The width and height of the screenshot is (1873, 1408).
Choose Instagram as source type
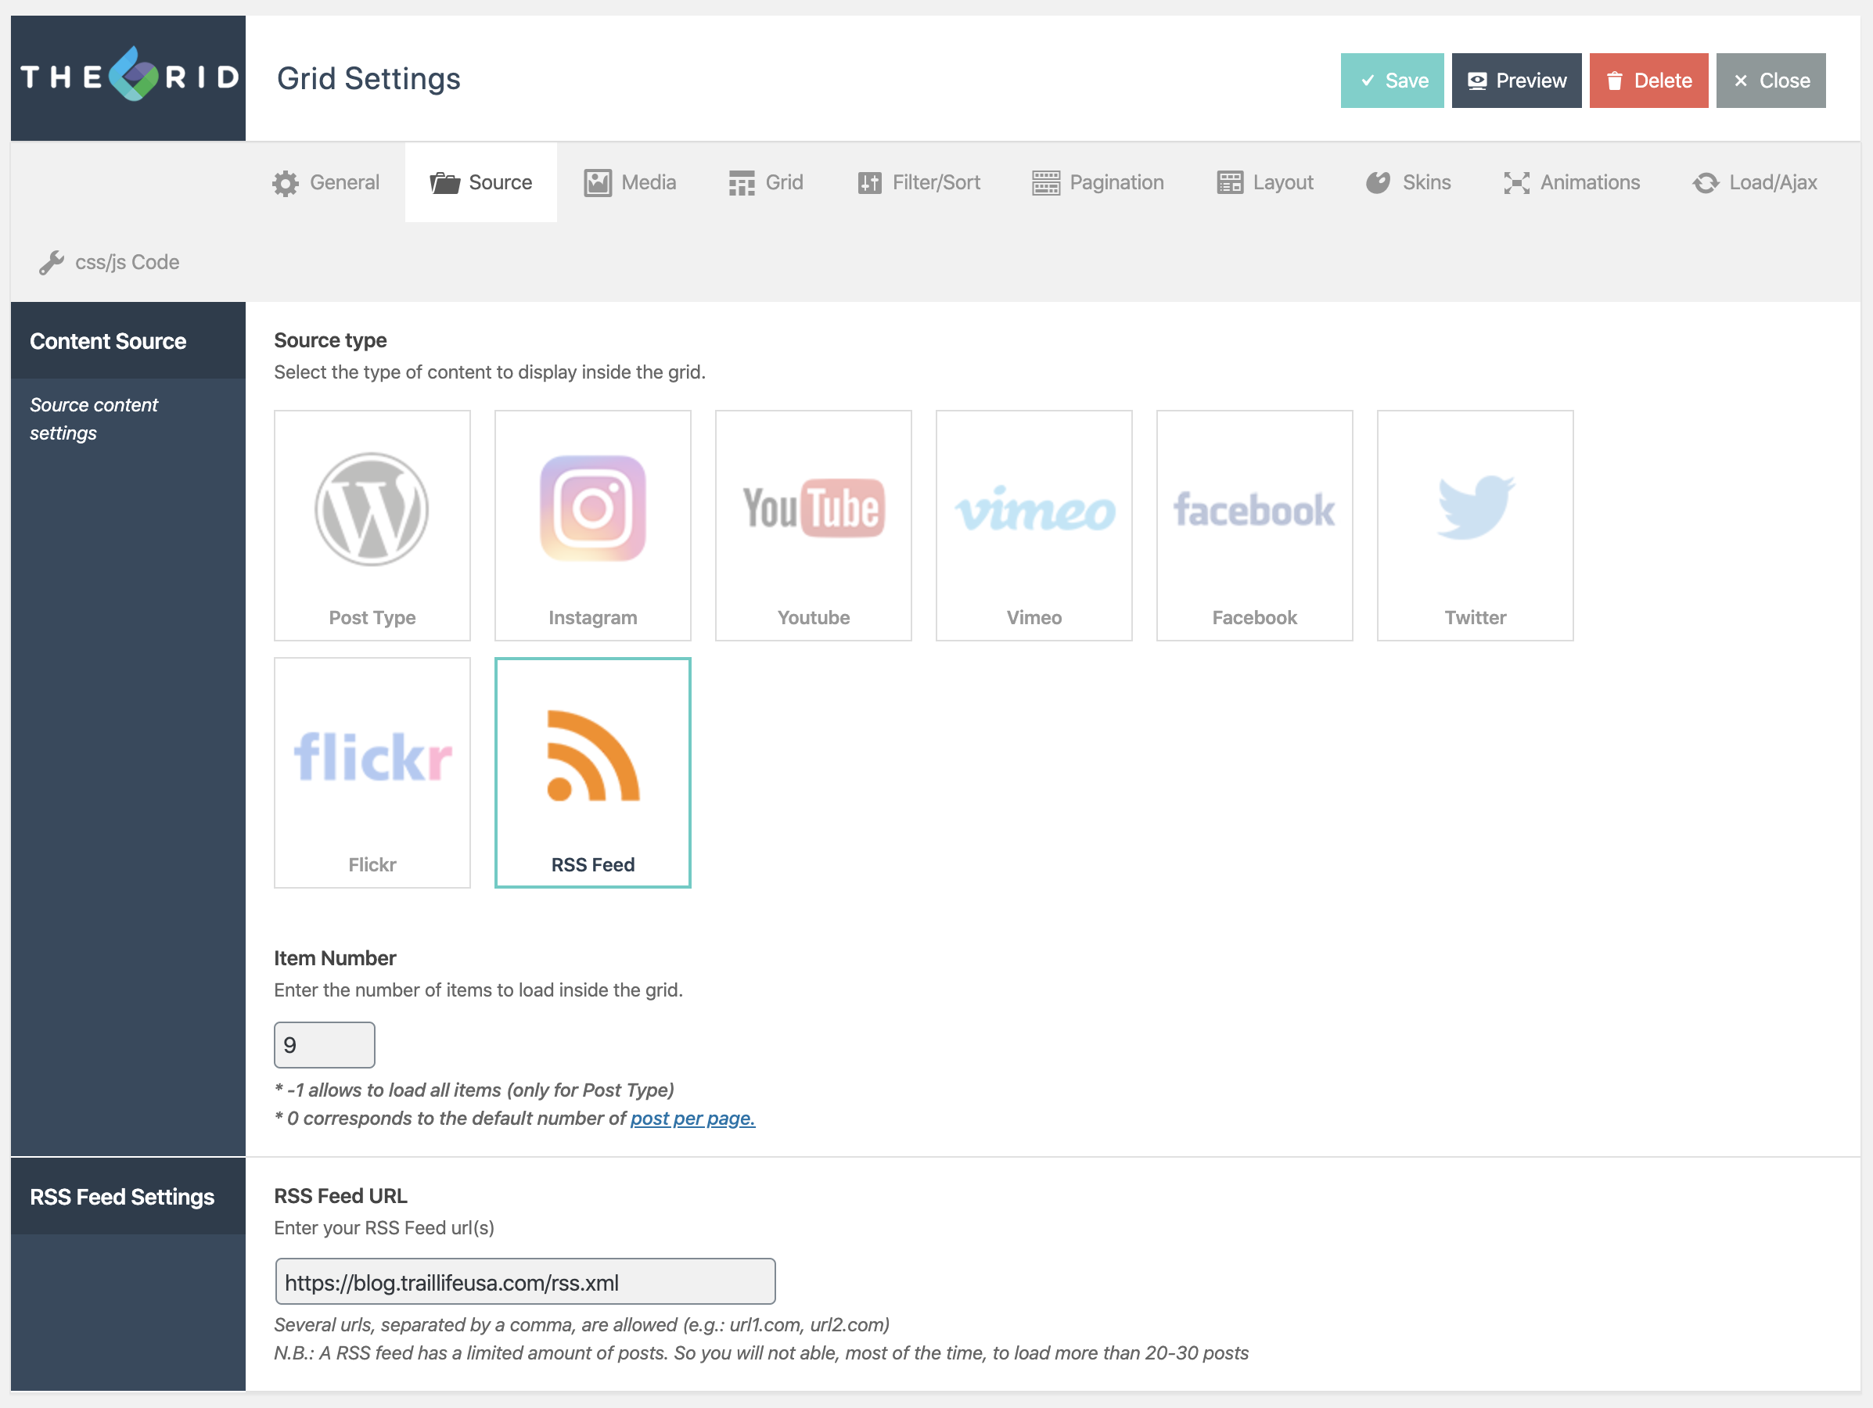coord(593,526)
